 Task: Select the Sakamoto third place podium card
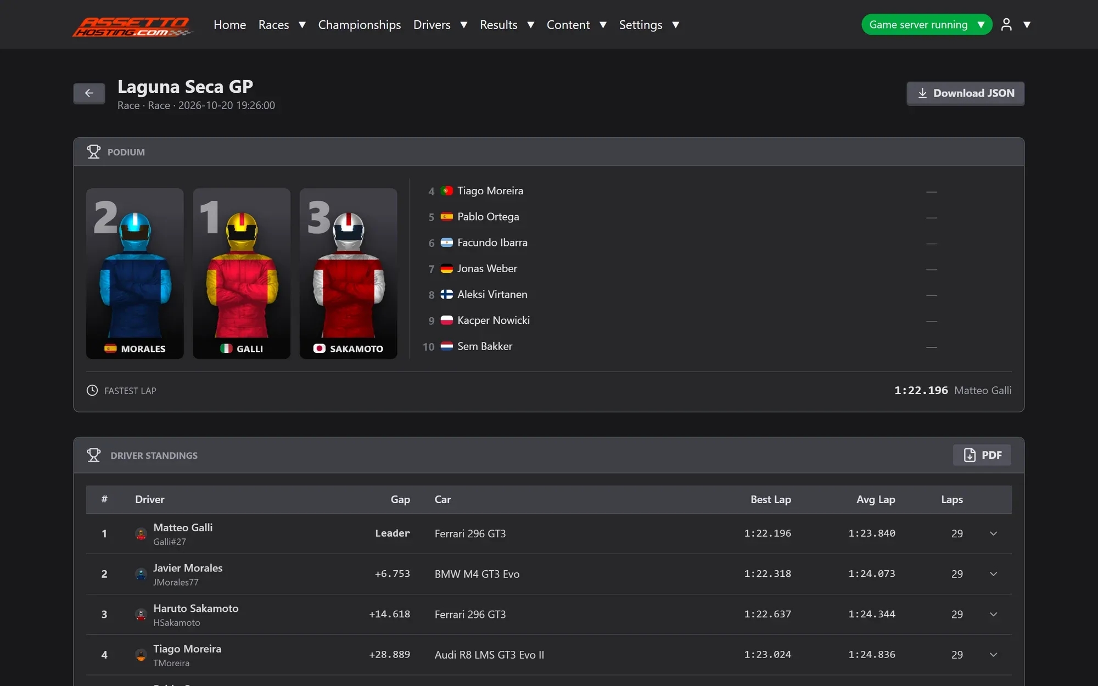349,273
